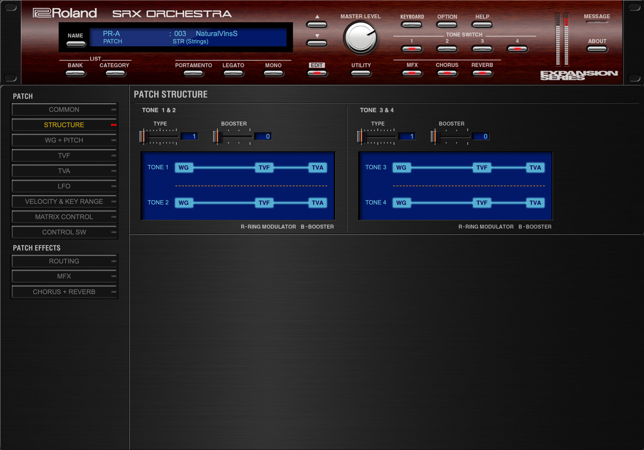Viewport: 644px width, 450px height.
Task: Click patch number 003 in display
Action: tap(180, 33)
